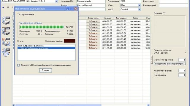Click the horizontal scrollbar thumb
Screen dimensions: 190x106
pyautogui.click(x=58, y=105)
